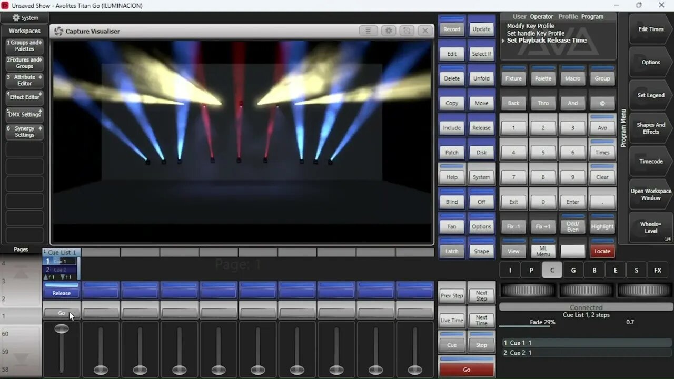
Task: Toggle the Odd/Even selection key
Action: [572, 223]
